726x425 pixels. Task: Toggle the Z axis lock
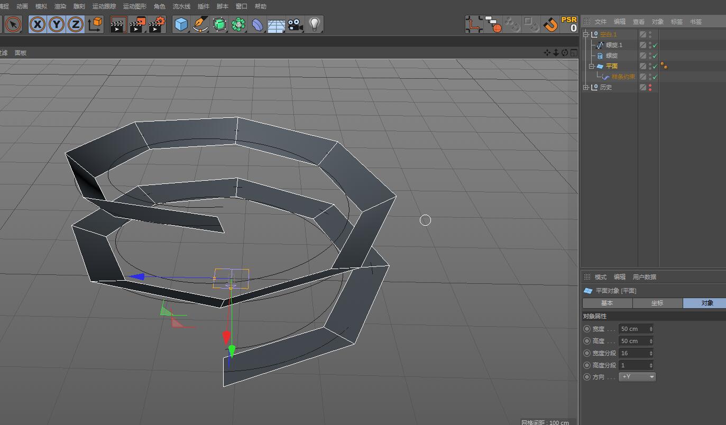[76, 24]
